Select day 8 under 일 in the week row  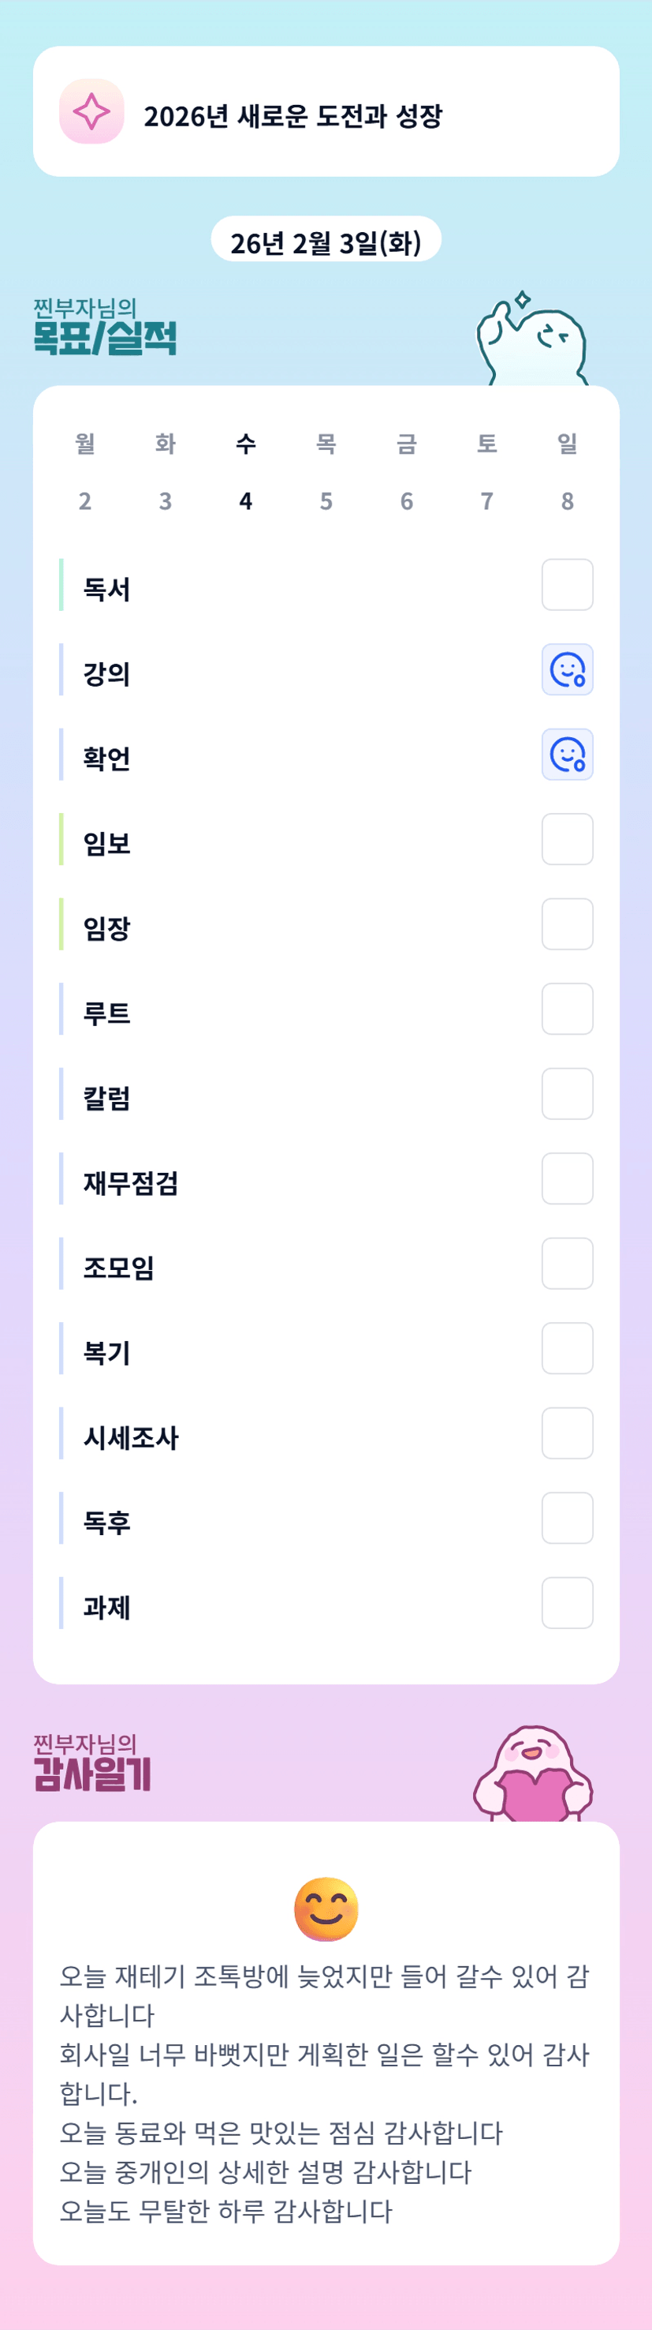click(567, 501)
